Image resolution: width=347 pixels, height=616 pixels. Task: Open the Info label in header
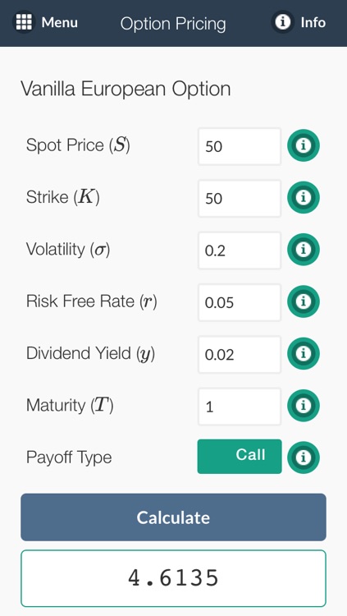coord(313,22)
